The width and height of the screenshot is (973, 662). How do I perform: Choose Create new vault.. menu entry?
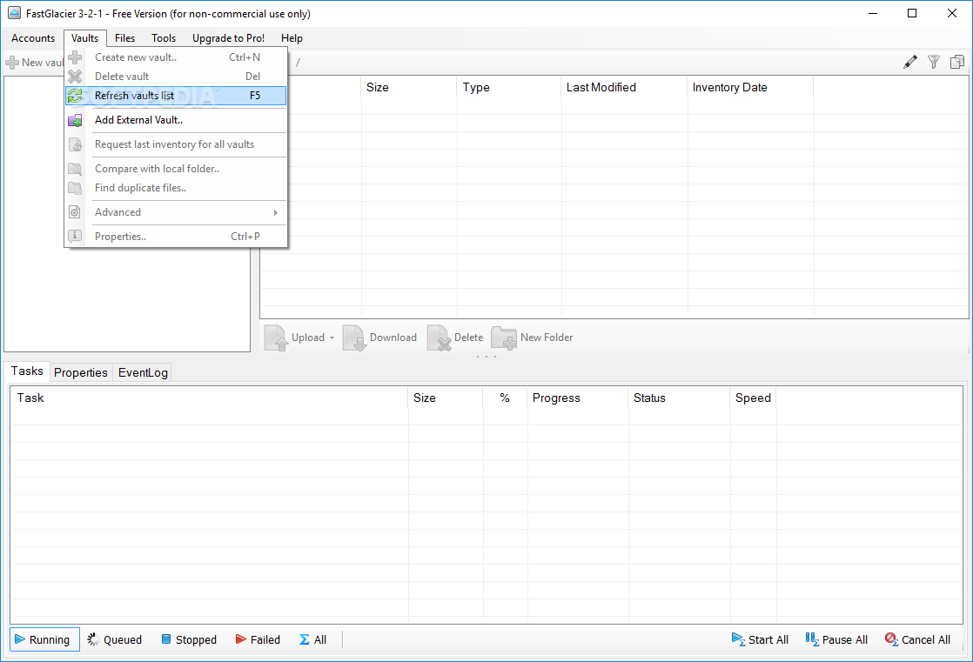coord(176,57)
